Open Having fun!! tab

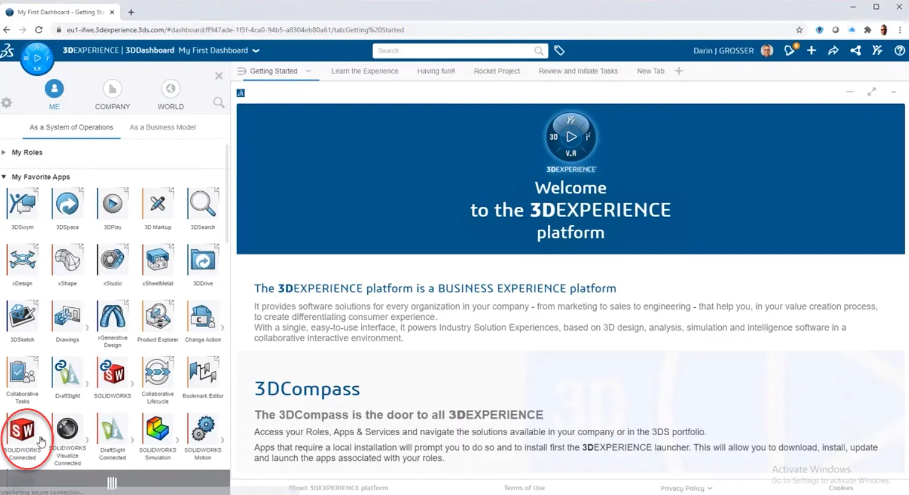(x=436, y=71)
